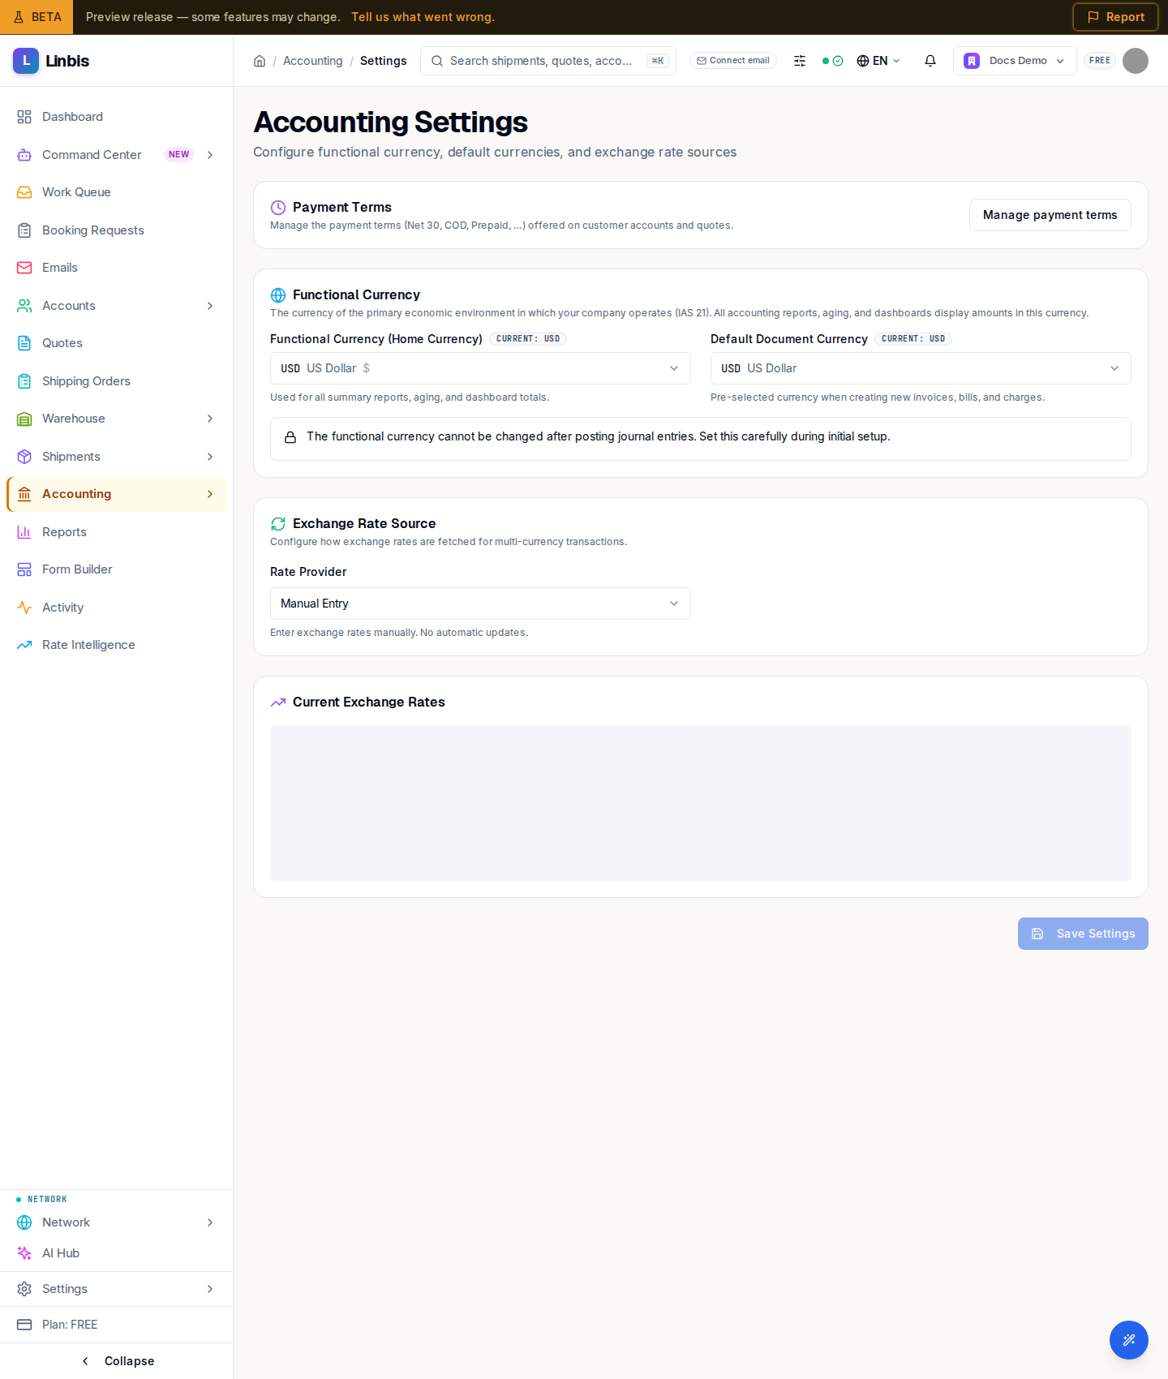Click the Form Builder icon

coord(24,569)
